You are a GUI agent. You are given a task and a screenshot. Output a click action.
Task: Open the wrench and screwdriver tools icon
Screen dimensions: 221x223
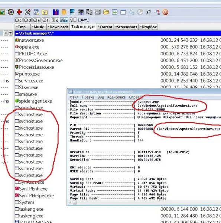(27, 12)
